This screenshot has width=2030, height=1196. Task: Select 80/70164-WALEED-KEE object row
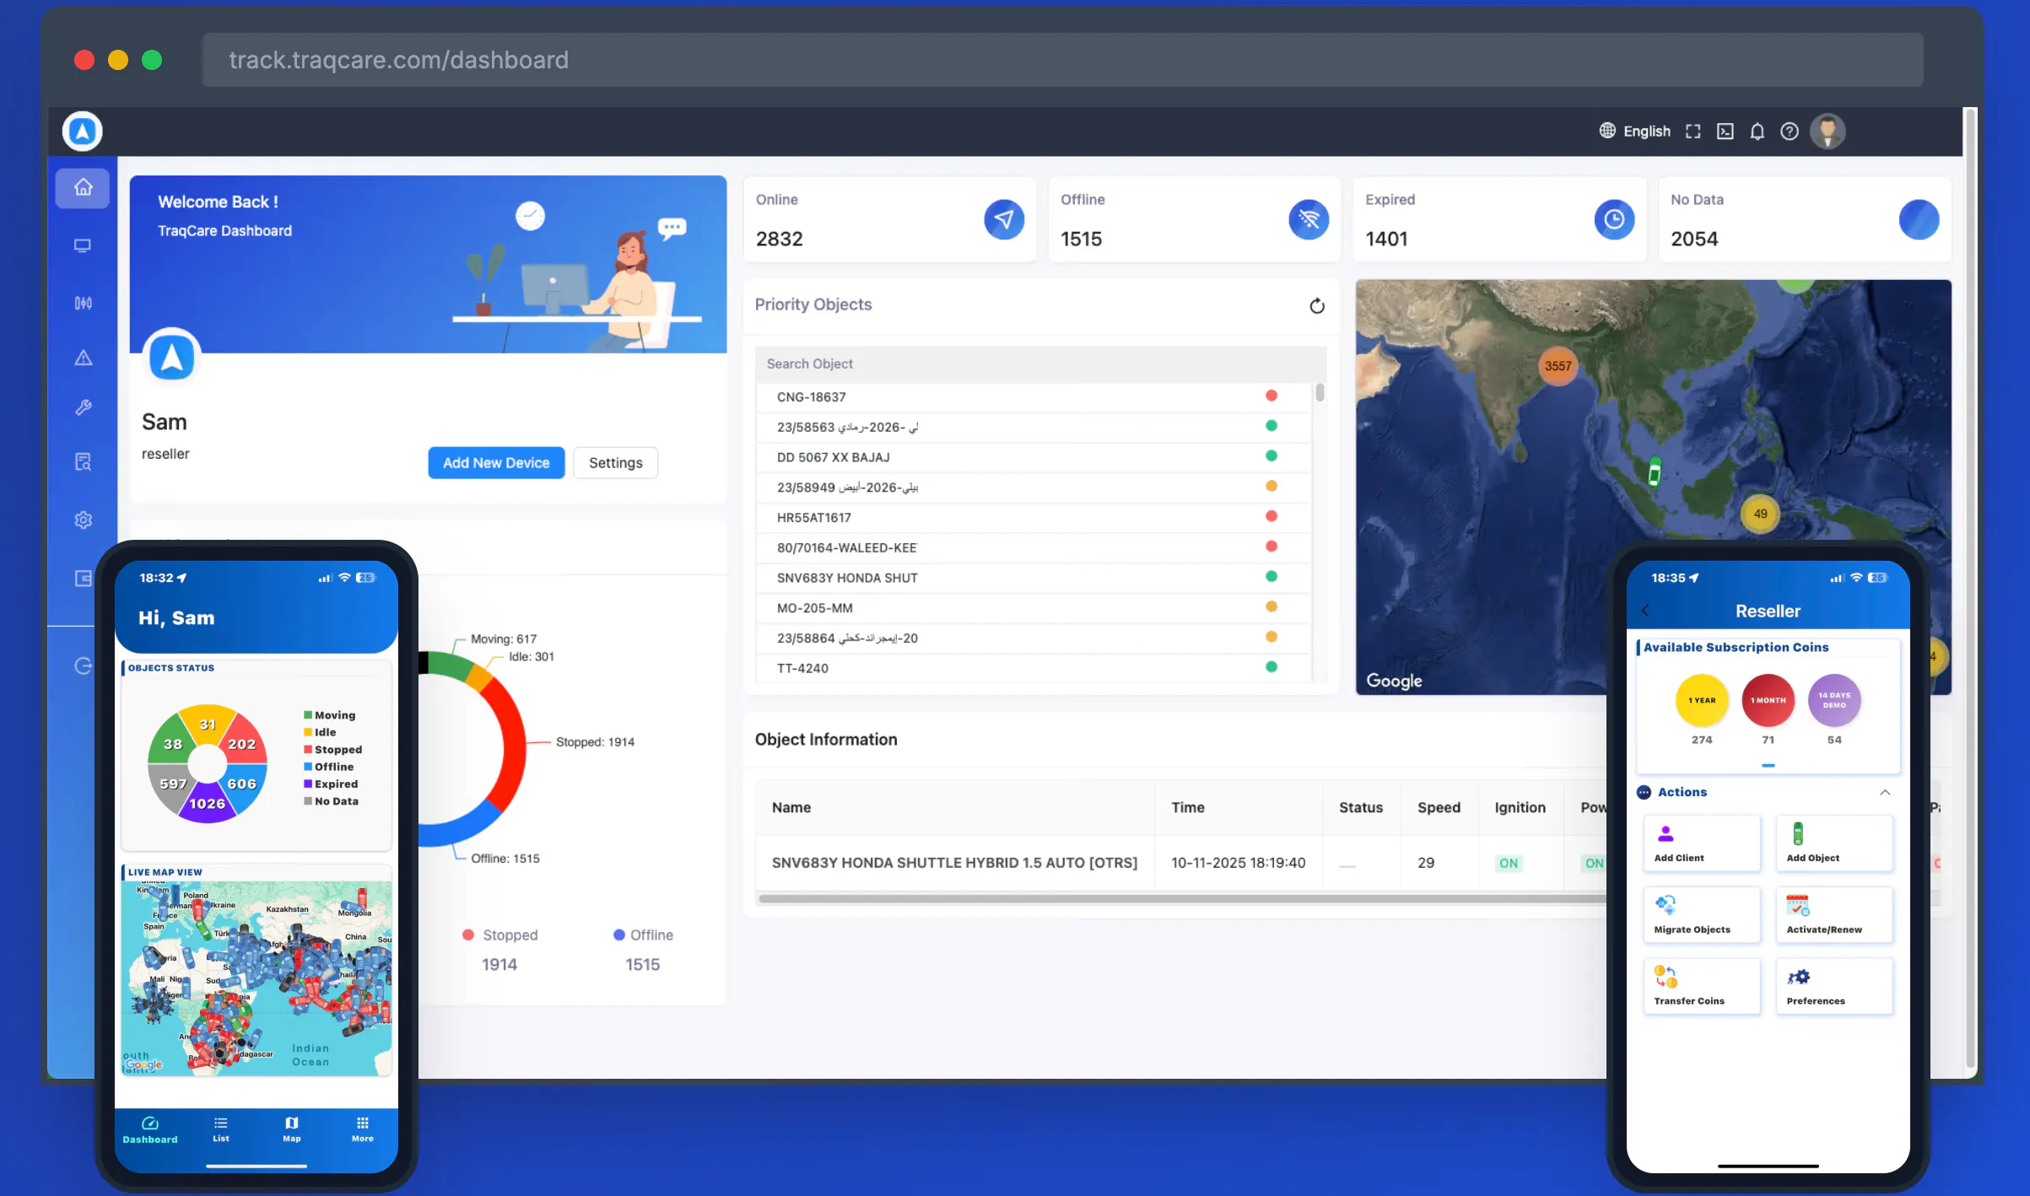(x=1034, y=547)
